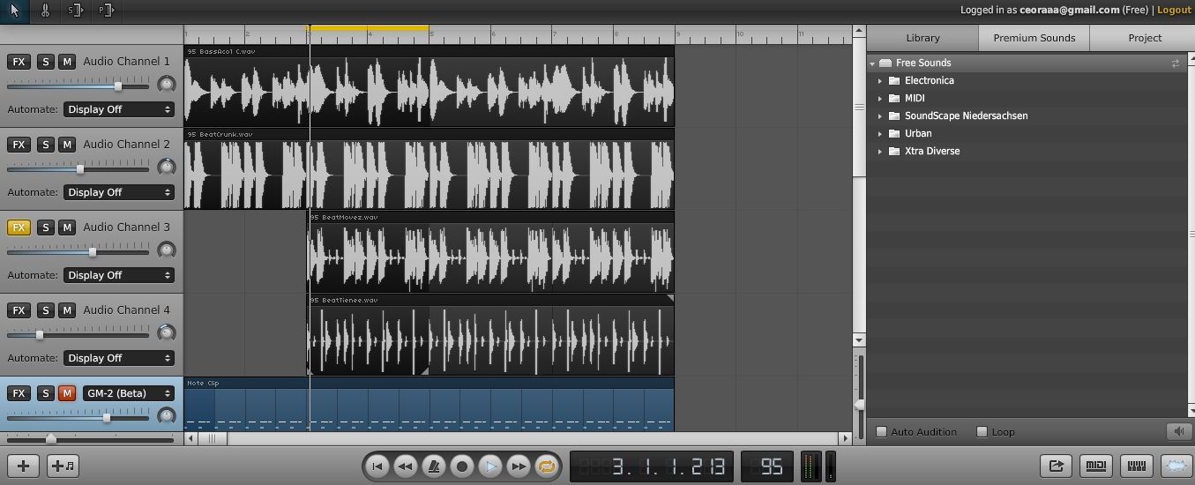Switch to the Premium Sounds tab
1195x485 pixels.
[x=1034, y=38]
